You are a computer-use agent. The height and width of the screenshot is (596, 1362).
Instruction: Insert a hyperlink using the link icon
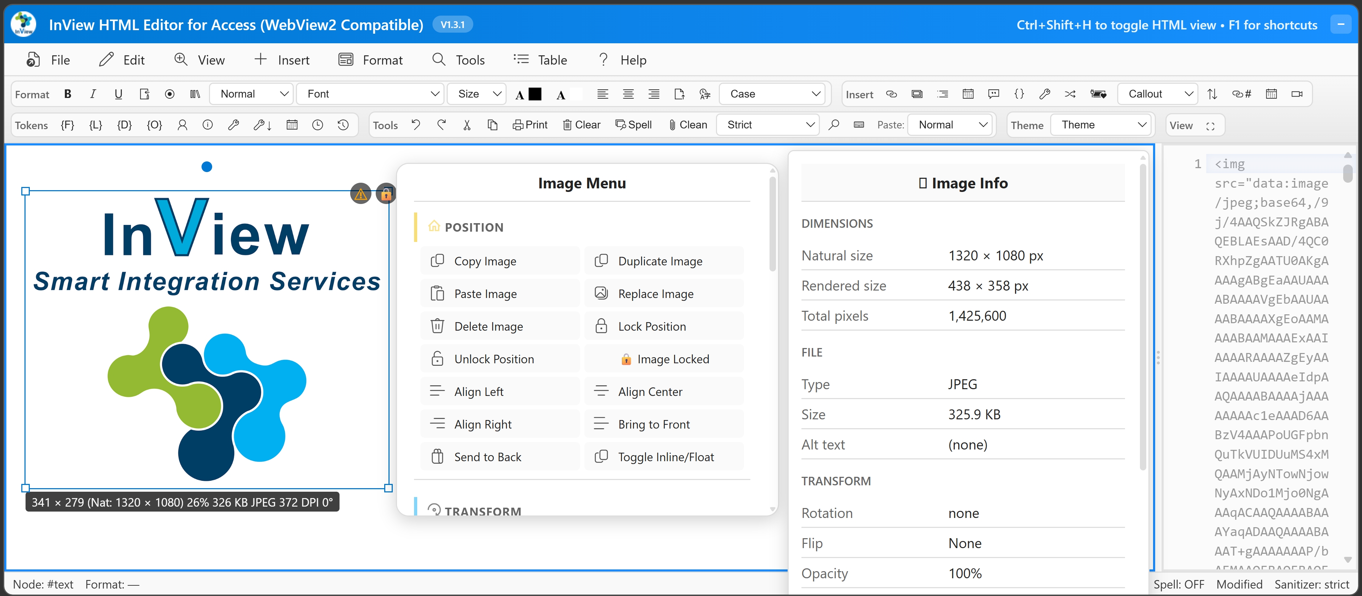tap(892, 94)
